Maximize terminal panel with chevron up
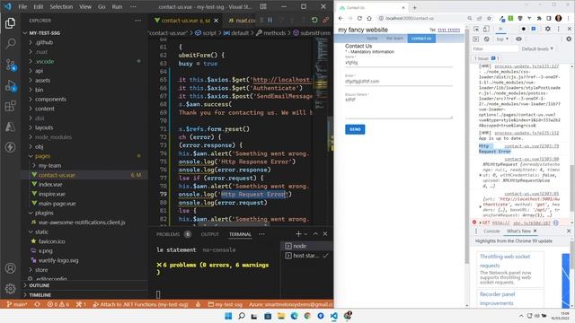The height and width of the screenshot is (323, 575). 315,233
